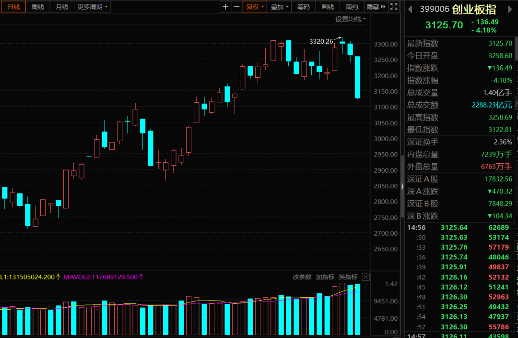Go to next index with right arrow

pyautogui.click(x=510, y=9)
